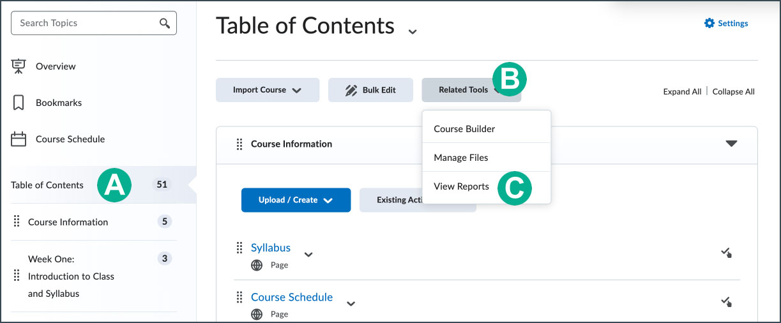Screen dimensions: 781x323
Task: Open the Table of Contents title dropdown
Action: (413, 31)
